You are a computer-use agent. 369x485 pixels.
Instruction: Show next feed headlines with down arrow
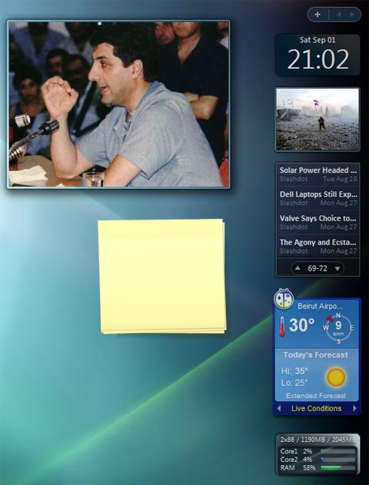[x=337, y=268]
